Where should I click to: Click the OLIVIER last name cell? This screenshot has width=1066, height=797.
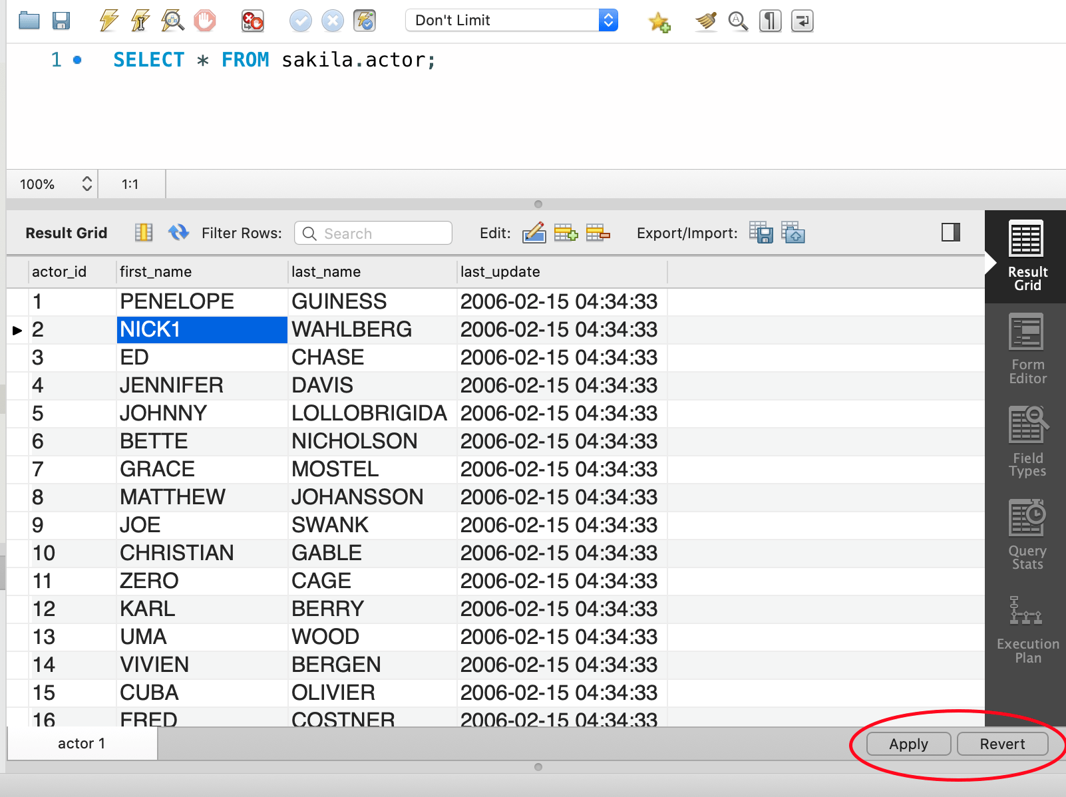(x=373, y=693)
